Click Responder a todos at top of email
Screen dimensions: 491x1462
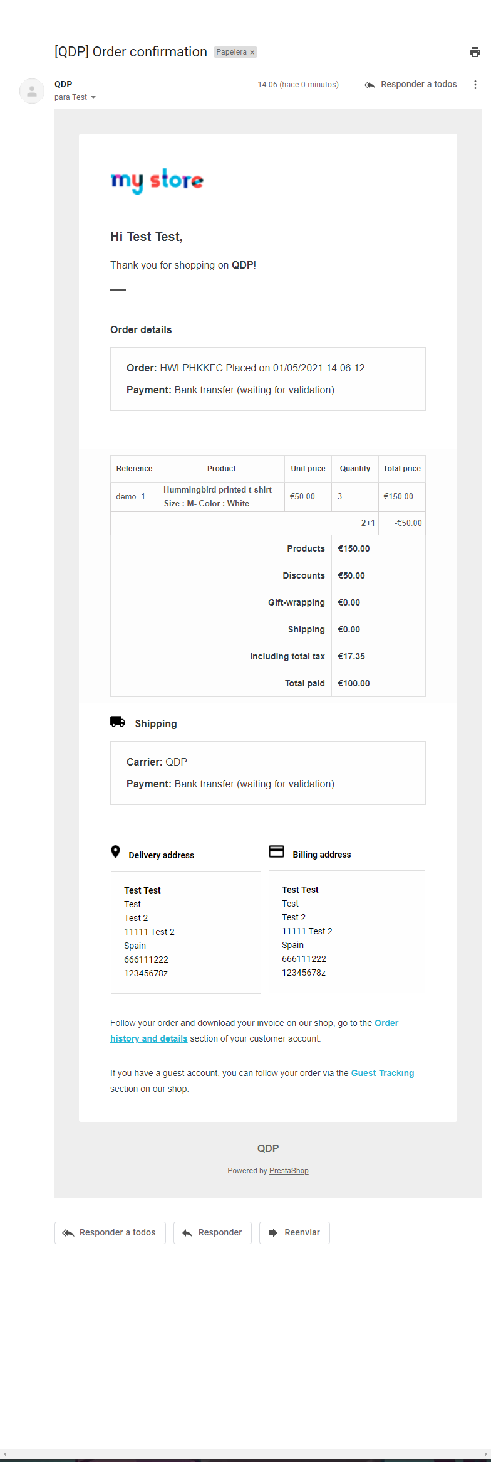[411, 85]
